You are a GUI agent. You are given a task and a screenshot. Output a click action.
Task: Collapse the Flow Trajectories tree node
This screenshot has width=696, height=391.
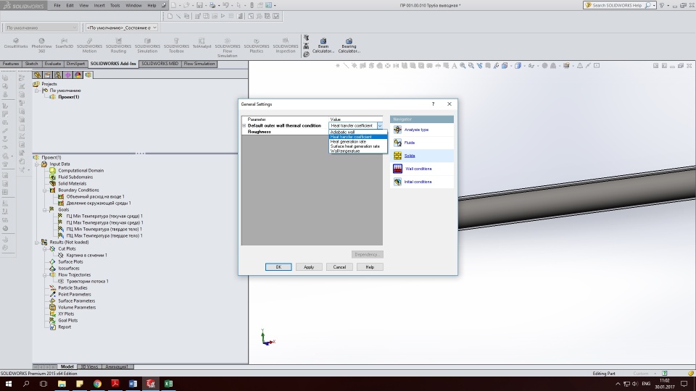point(45,275)
